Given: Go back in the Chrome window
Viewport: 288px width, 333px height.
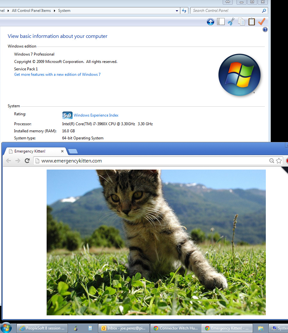Looking at the screenshot, I should 8,161.
